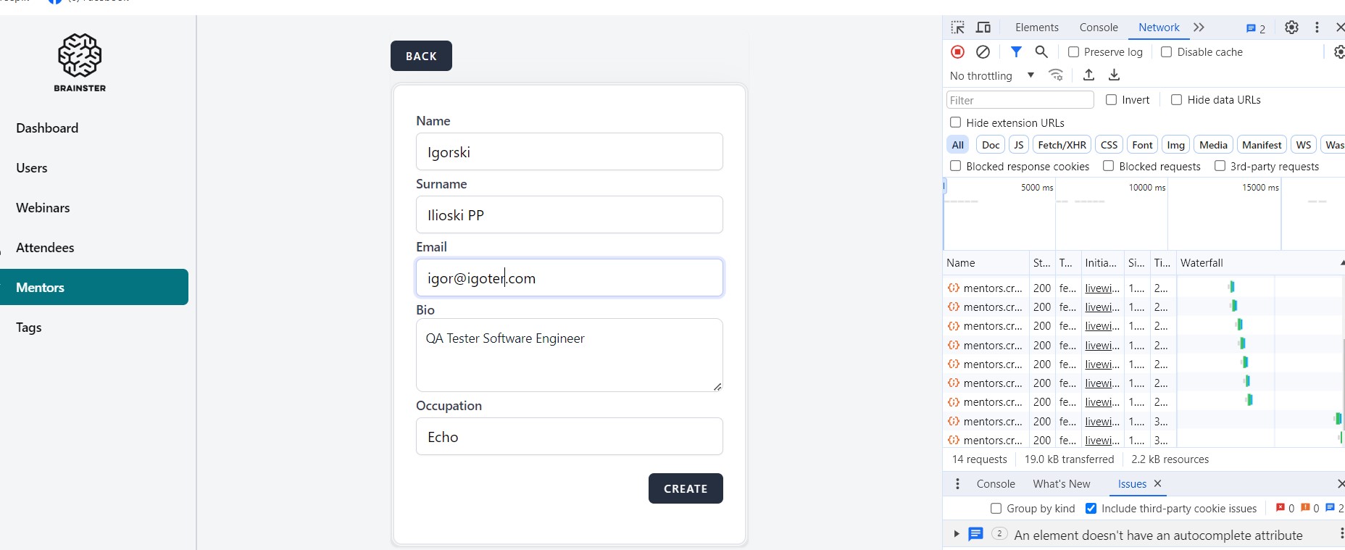Click the import HAR upload icon

click(x=1088, y=75)
